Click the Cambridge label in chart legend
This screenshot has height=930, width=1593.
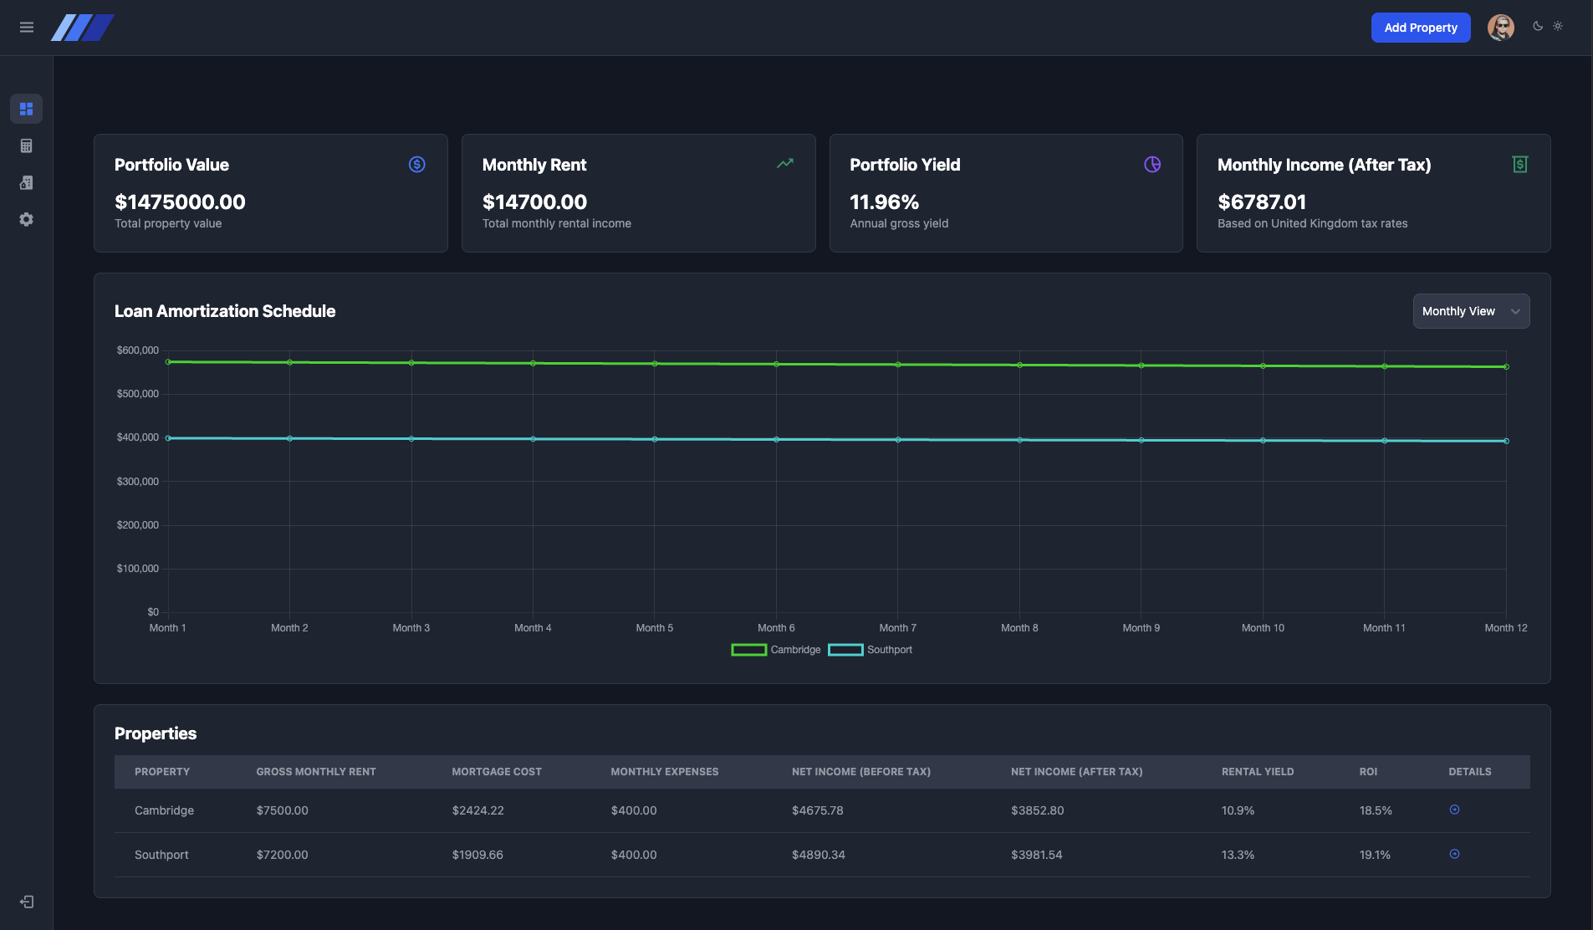coord(795,650)
